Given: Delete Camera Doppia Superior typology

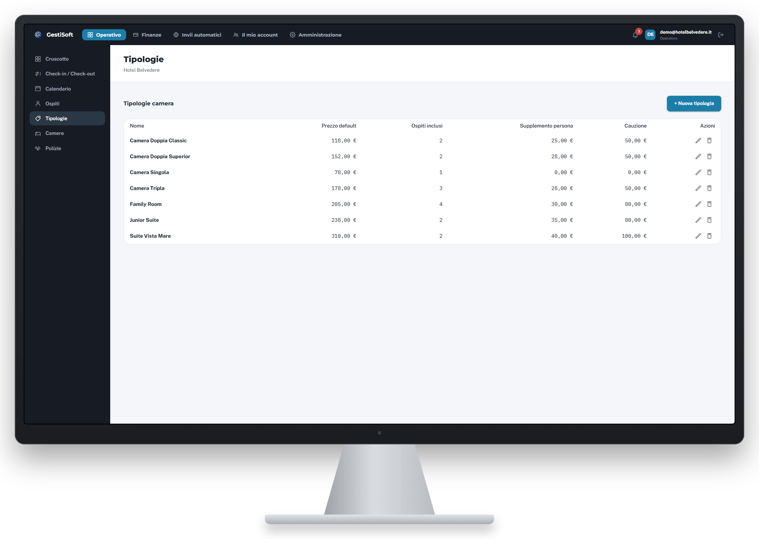Looking at the screenshot, I should [x=709, y=156].
